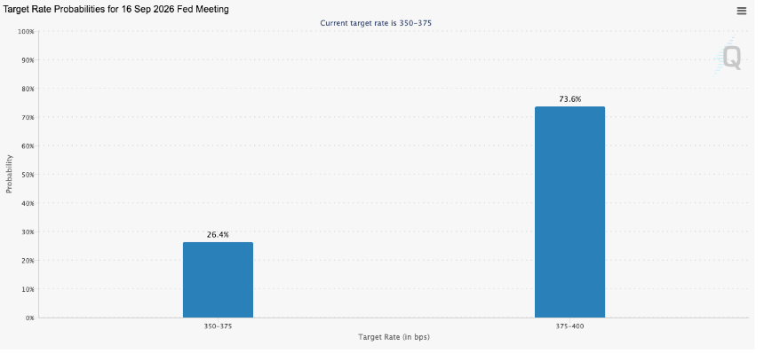Click the 73.6% data label
The image size is (764, 353).
point(570,99)
